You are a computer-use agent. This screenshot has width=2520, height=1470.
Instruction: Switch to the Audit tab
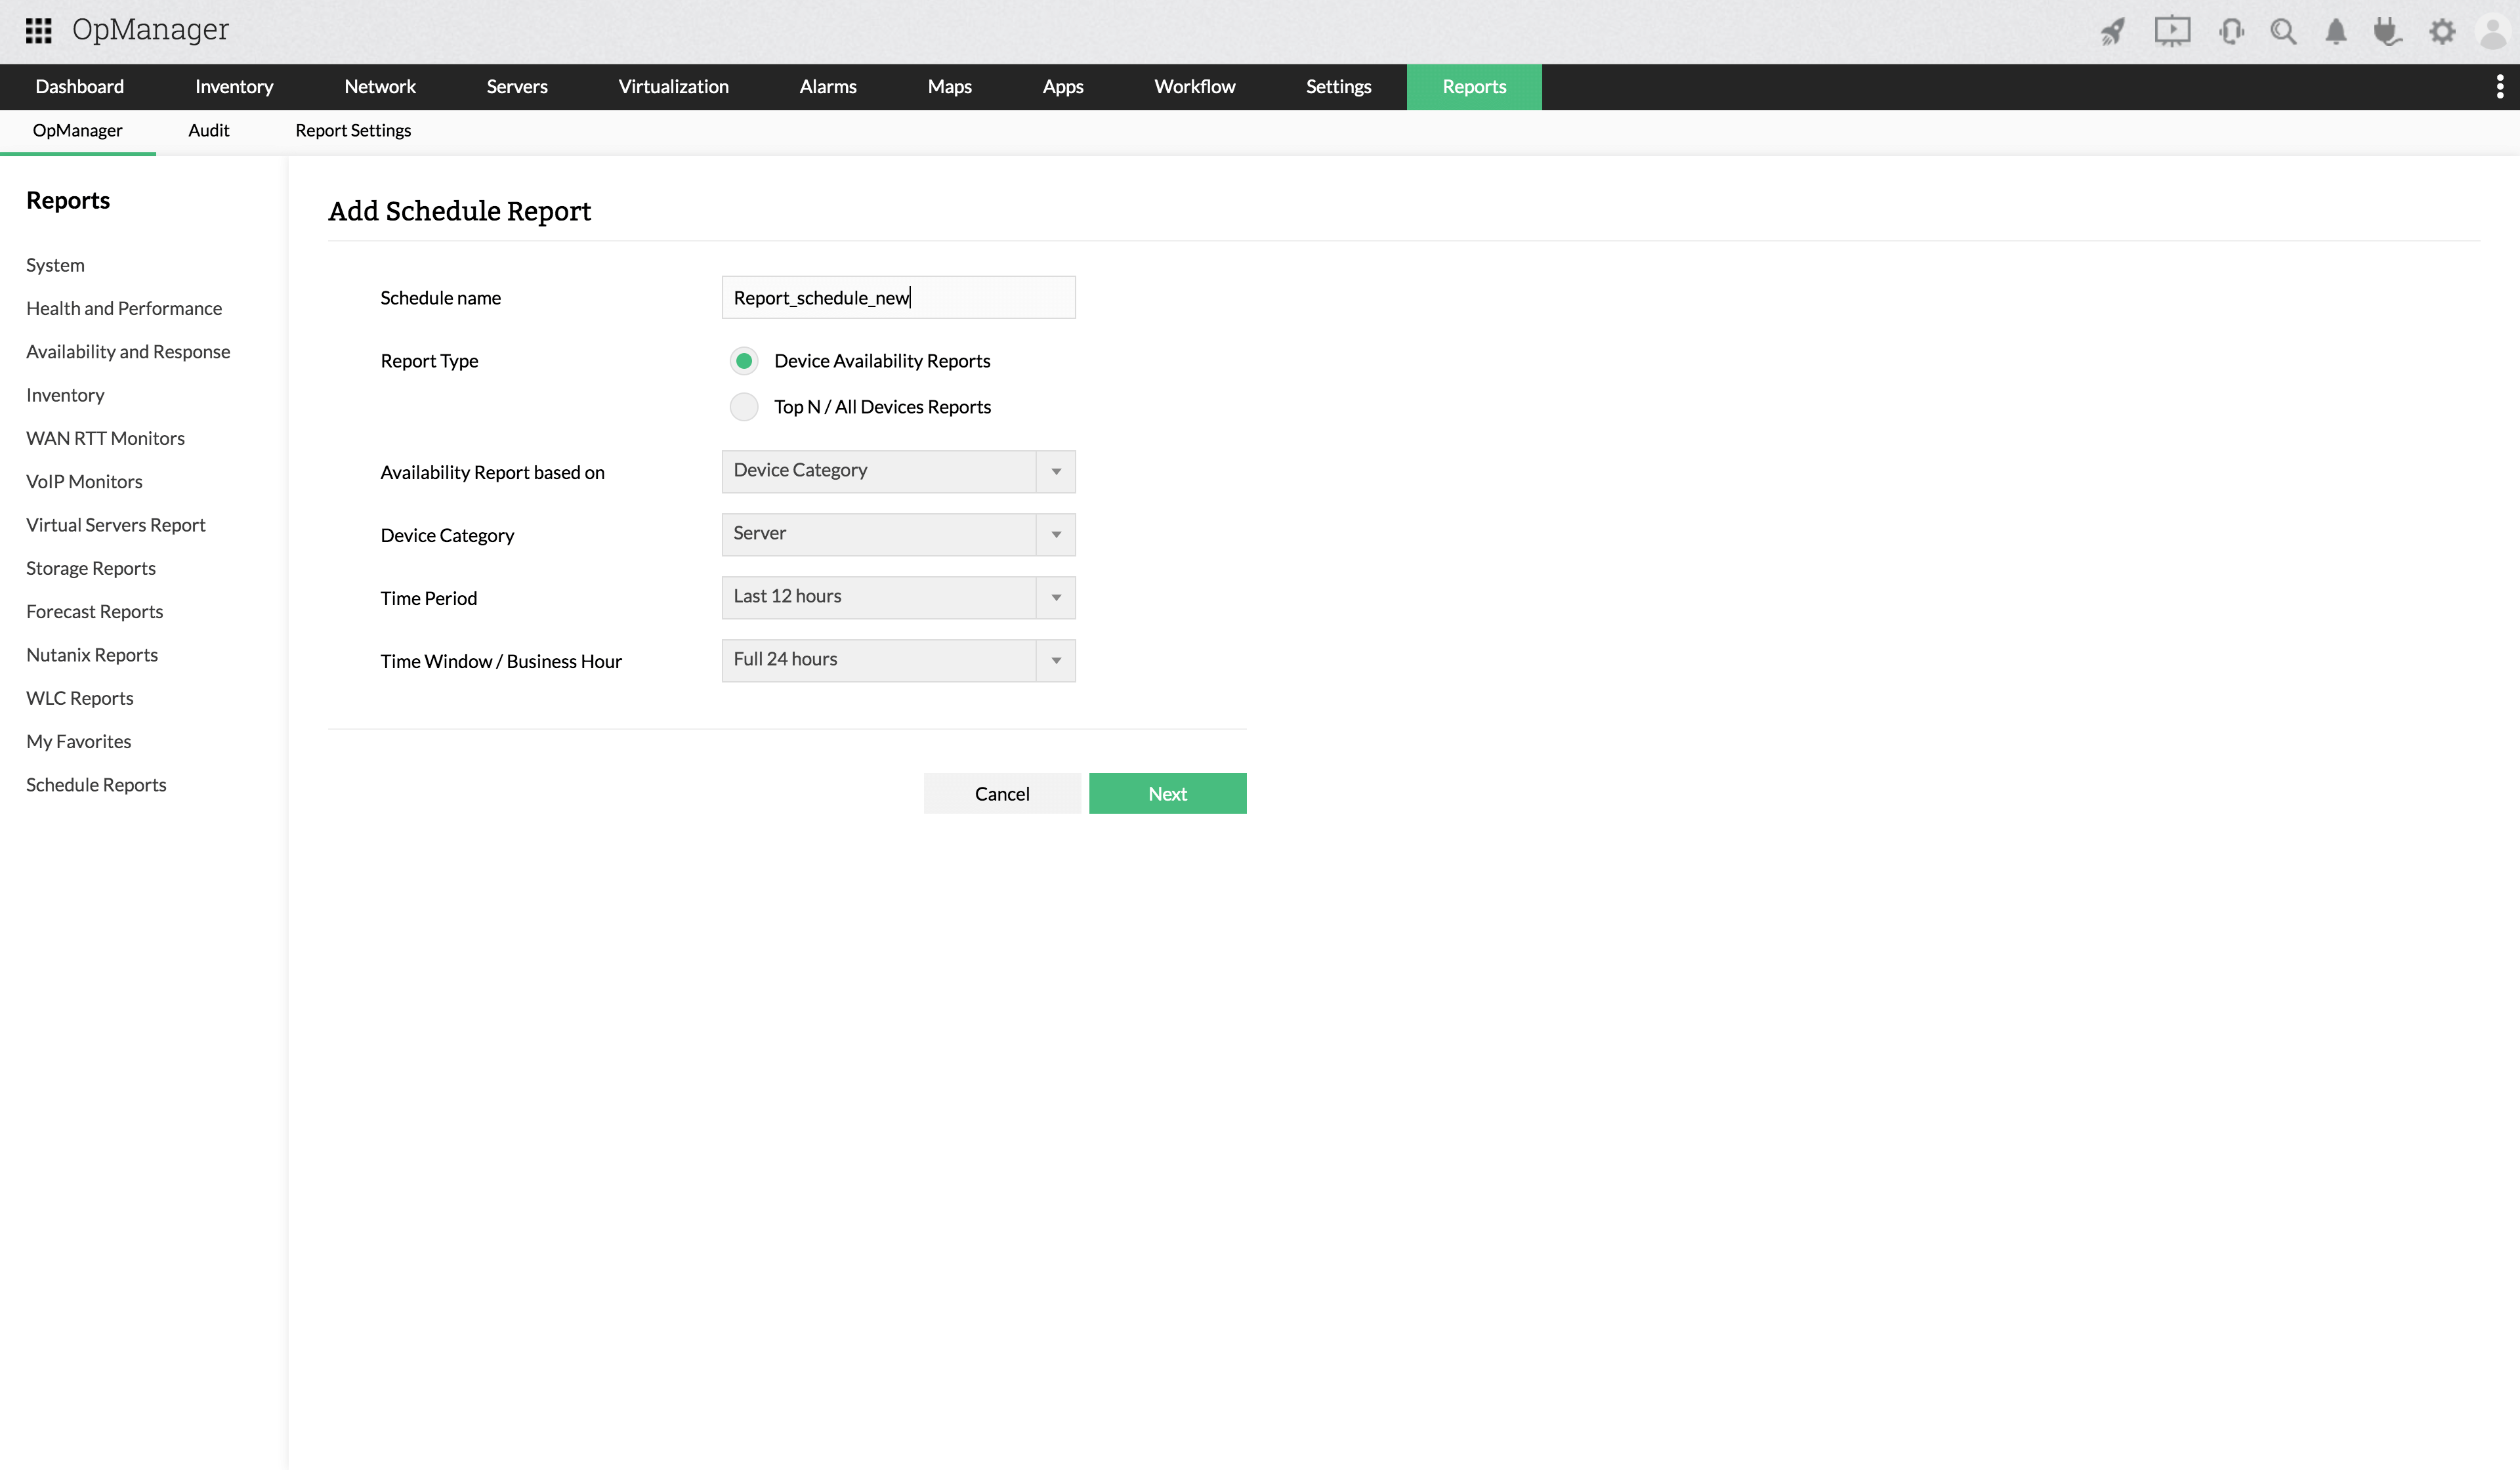(x=208, y=130)
